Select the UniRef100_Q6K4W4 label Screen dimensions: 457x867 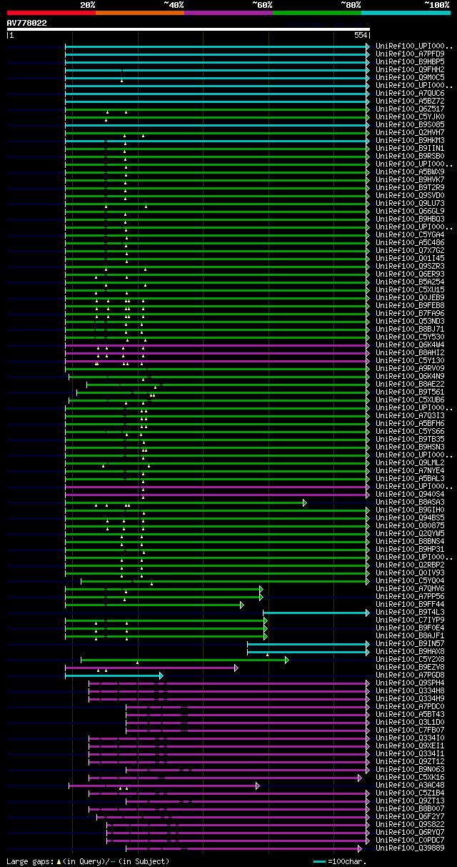410,345
